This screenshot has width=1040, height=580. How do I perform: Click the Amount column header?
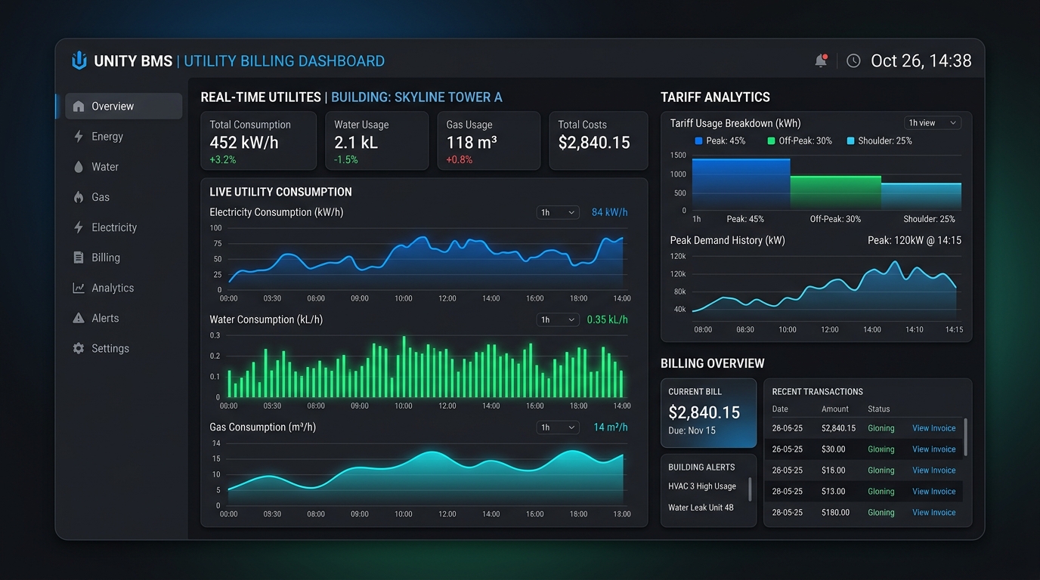pyautogui.click(x=835, y=409)
